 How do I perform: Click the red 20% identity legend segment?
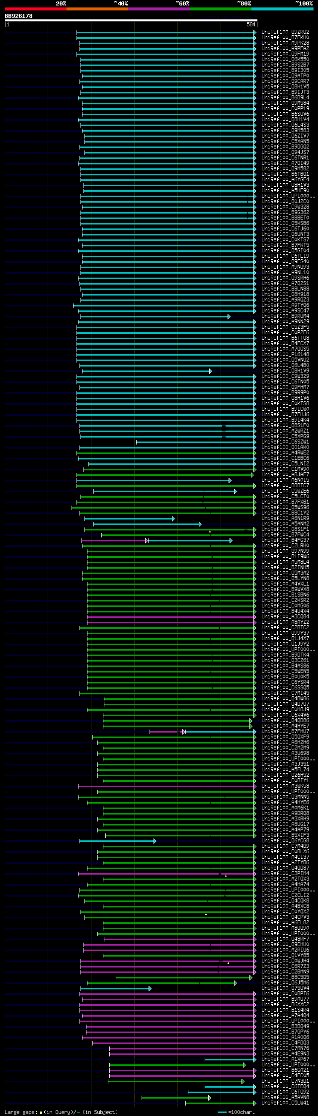point(36,9)
